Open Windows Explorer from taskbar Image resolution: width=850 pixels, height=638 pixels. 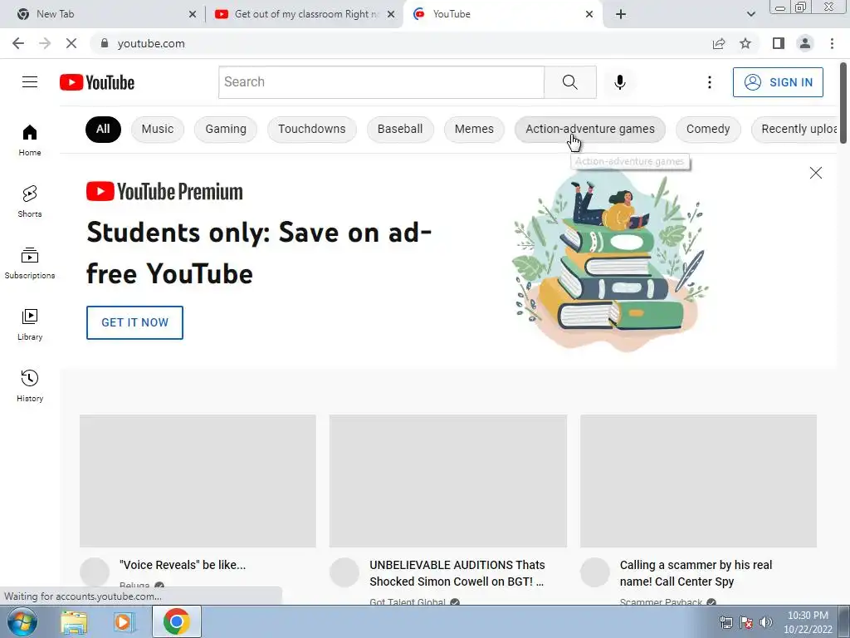(x=74, y=621)
